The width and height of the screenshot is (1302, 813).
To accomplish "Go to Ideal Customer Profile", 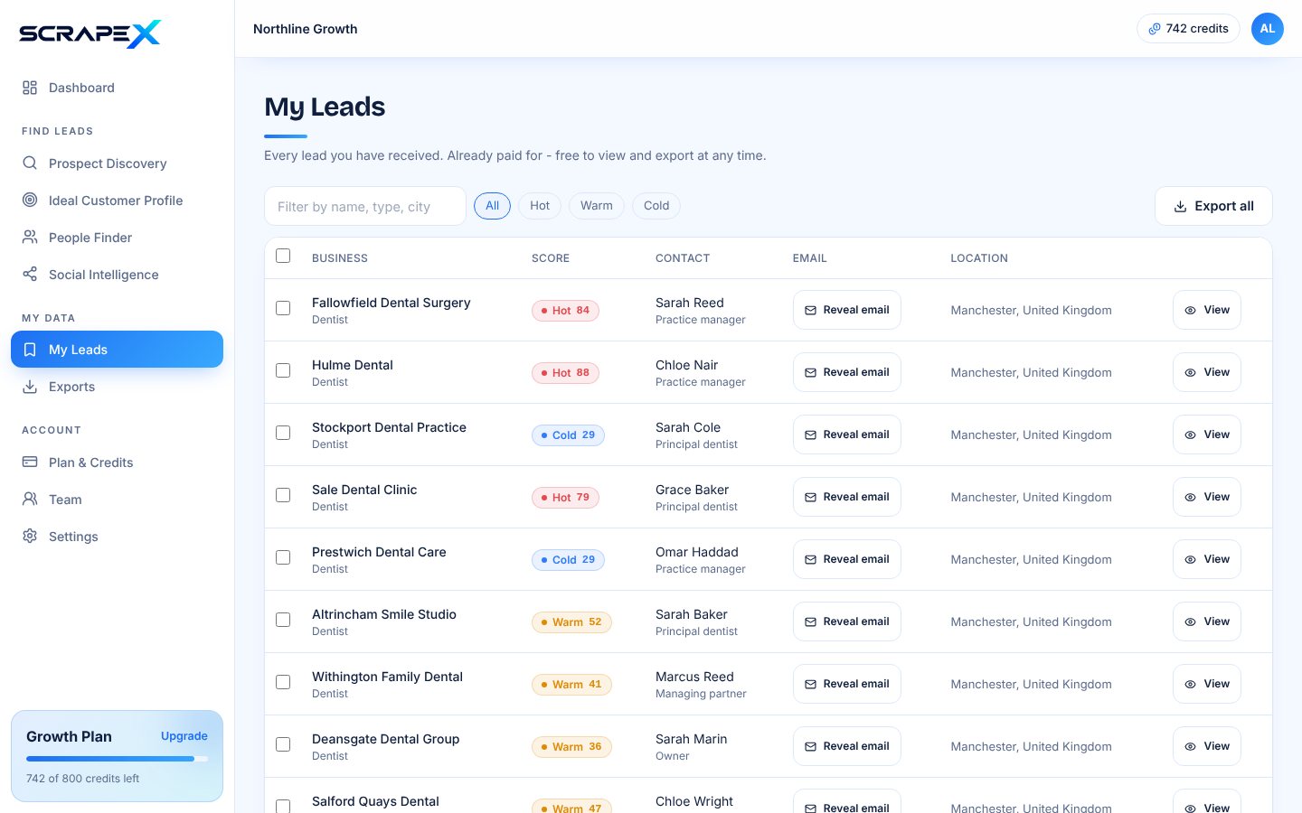I will click(x=117, y=201).
